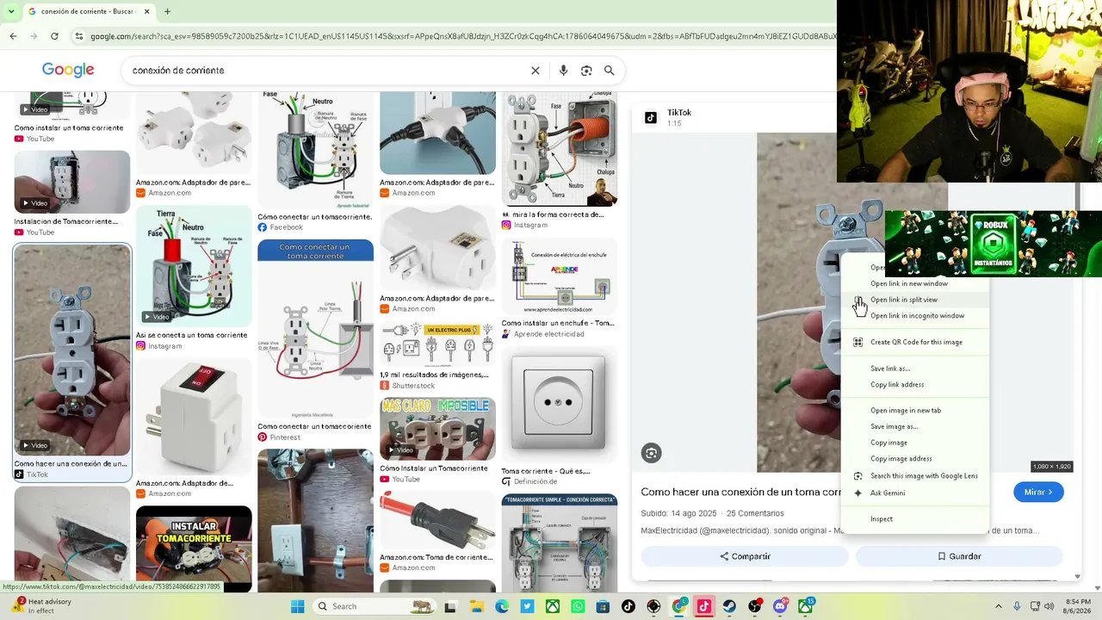Close the 'conexión de corriente' tab

pyautogui.click(x=147, y=11)
